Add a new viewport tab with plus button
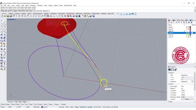The width and height of the screenshot is (196, 110). (28, 102)
